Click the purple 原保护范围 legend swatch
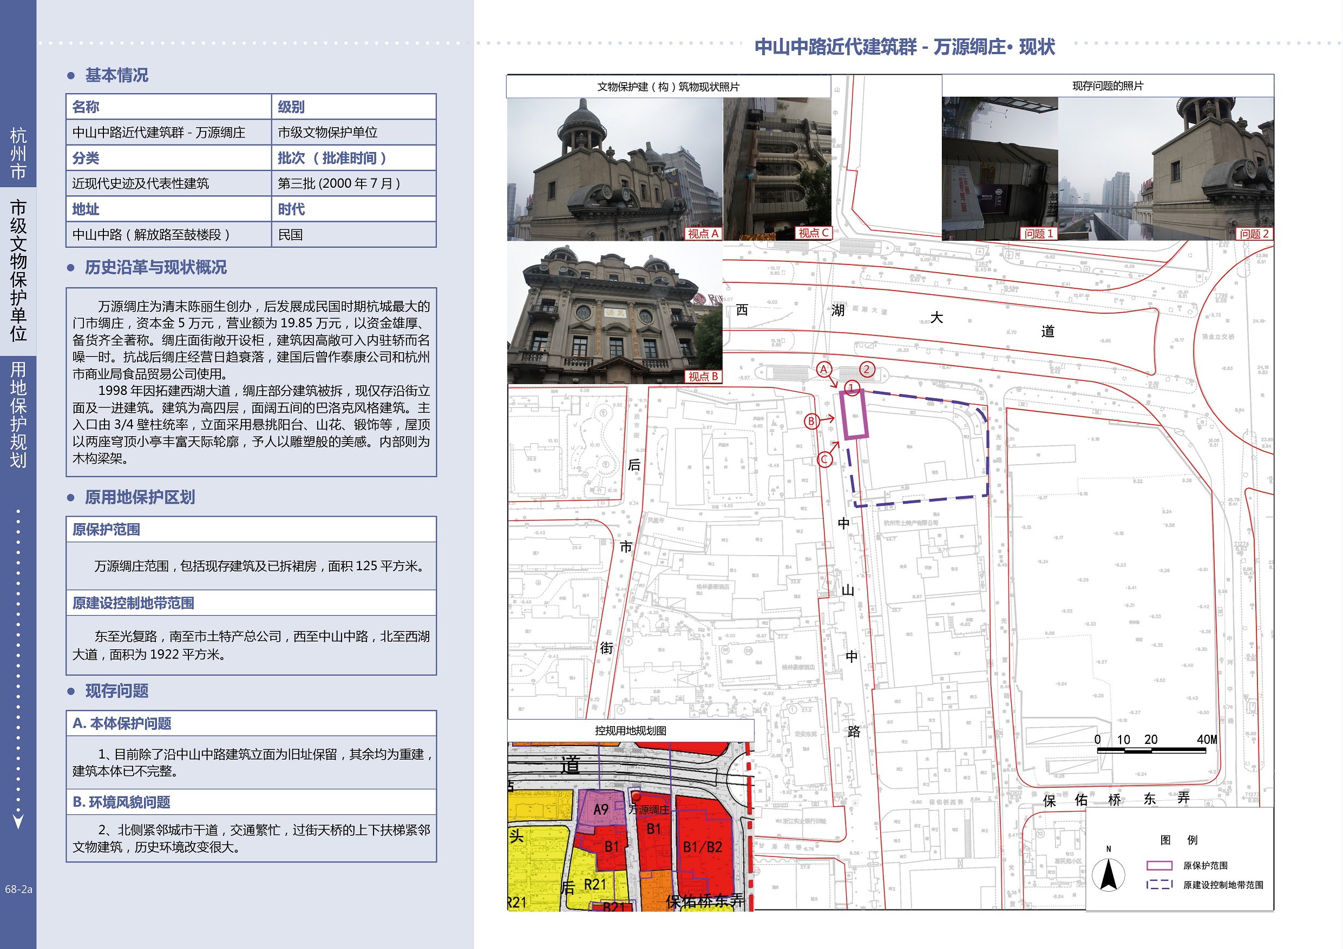The image size is (1343, 949). pyautogui.click(x=1159, y=865)
